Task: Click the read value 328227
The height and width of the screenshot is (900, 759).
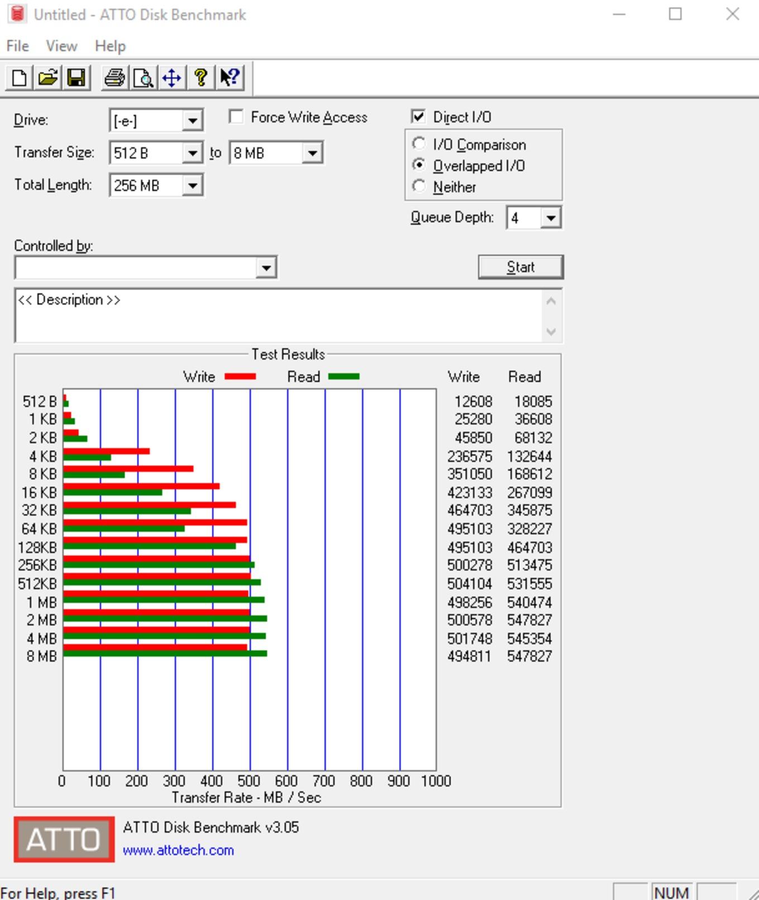Action: pyautogui.click(x=530, y=528)
